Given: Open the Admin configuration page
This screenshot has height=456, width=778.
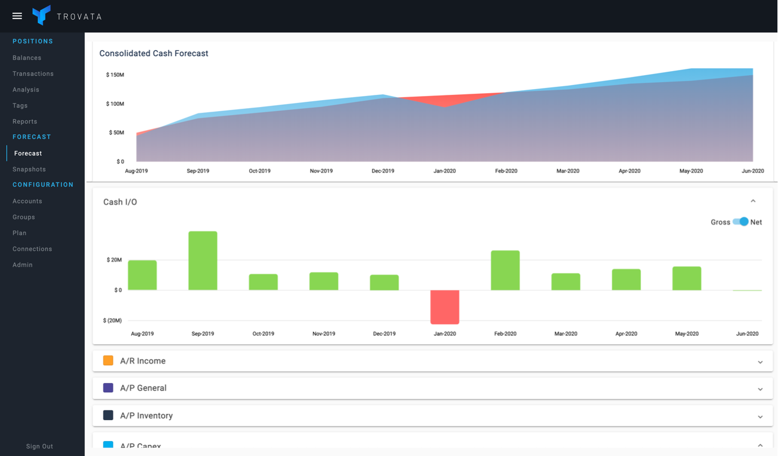Looking at the screenshot, I should pyautogui.click(x=23, y=264).
